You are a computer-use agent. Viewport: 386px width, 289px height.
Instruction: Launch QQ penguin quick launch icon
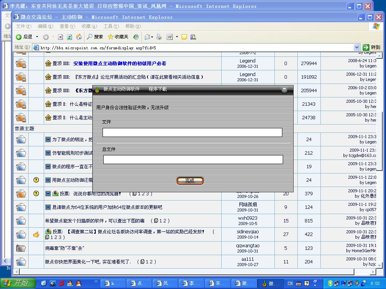[78, 283]
